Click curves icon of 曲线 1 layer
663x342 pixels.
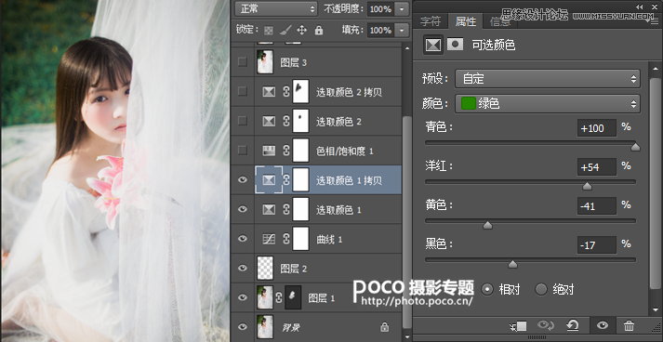pos(269,239)
